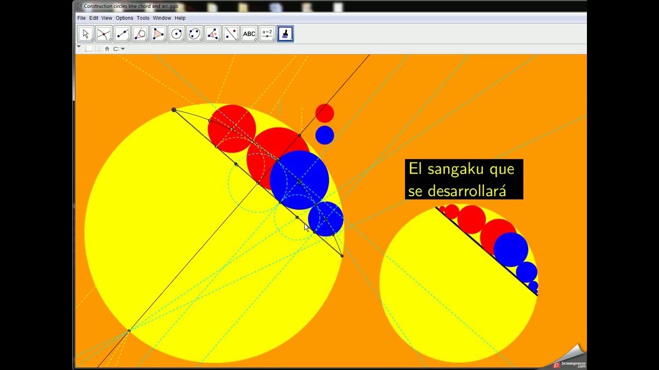Screen dimensions: 659x370
Task: Select the Intersect two objects point tool
Action: pos(103,34)
